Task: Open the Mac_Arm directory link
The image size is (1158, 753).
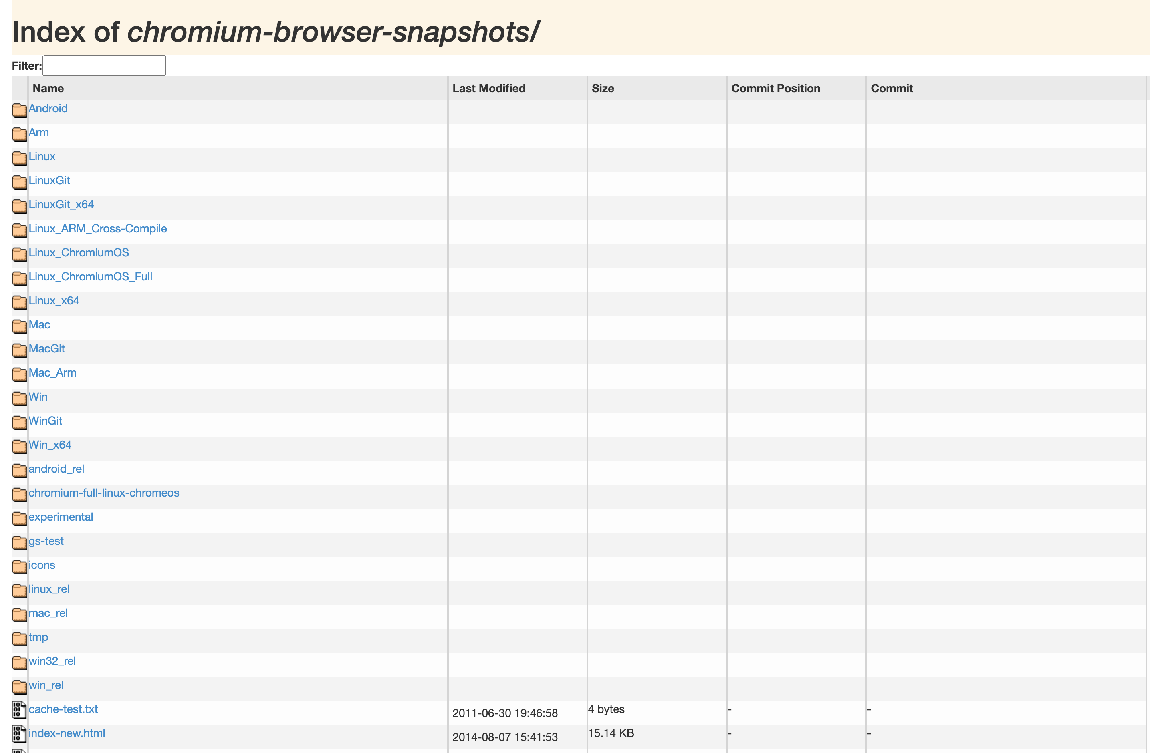Action: [x=52, y=372]
